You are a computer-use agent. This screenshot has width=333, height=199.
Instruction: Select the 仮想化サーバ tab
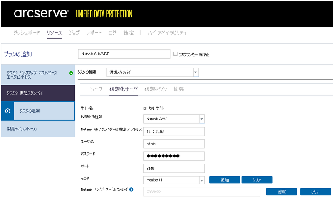(124, 89)
